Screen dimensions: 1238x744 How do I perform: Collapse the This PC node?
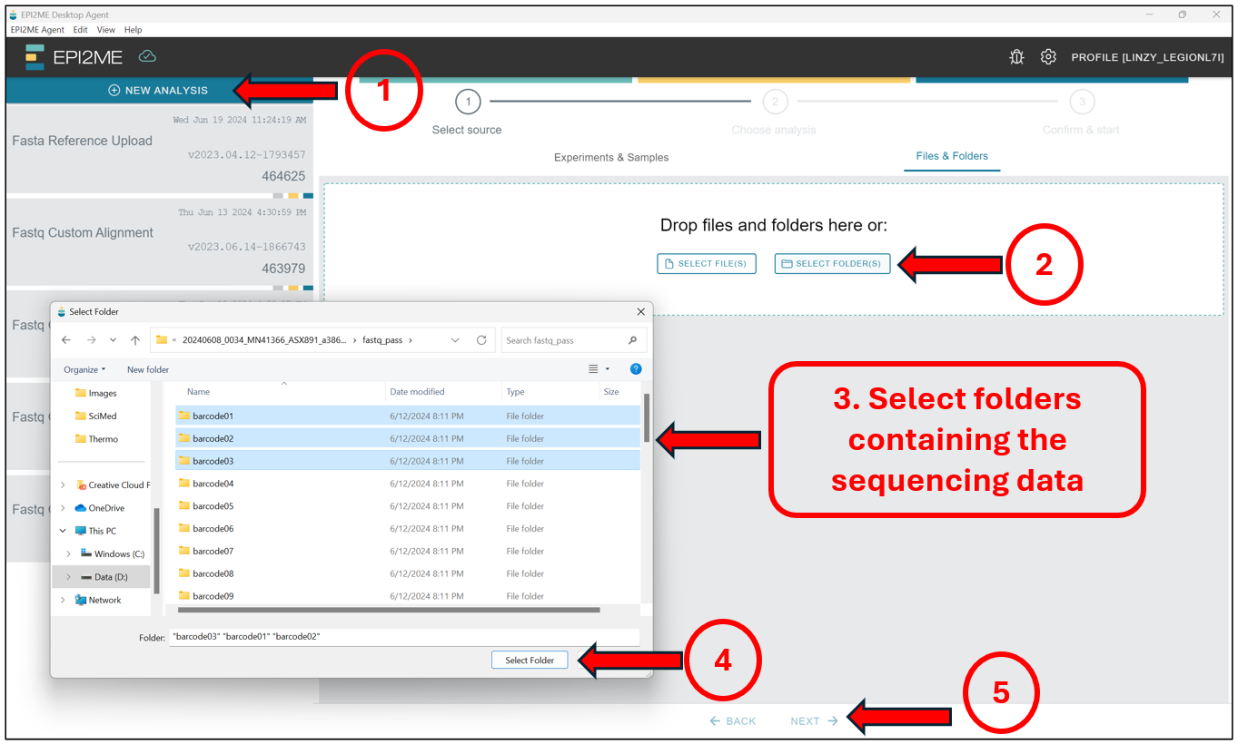pyautogui.click(x=63, y=531)
